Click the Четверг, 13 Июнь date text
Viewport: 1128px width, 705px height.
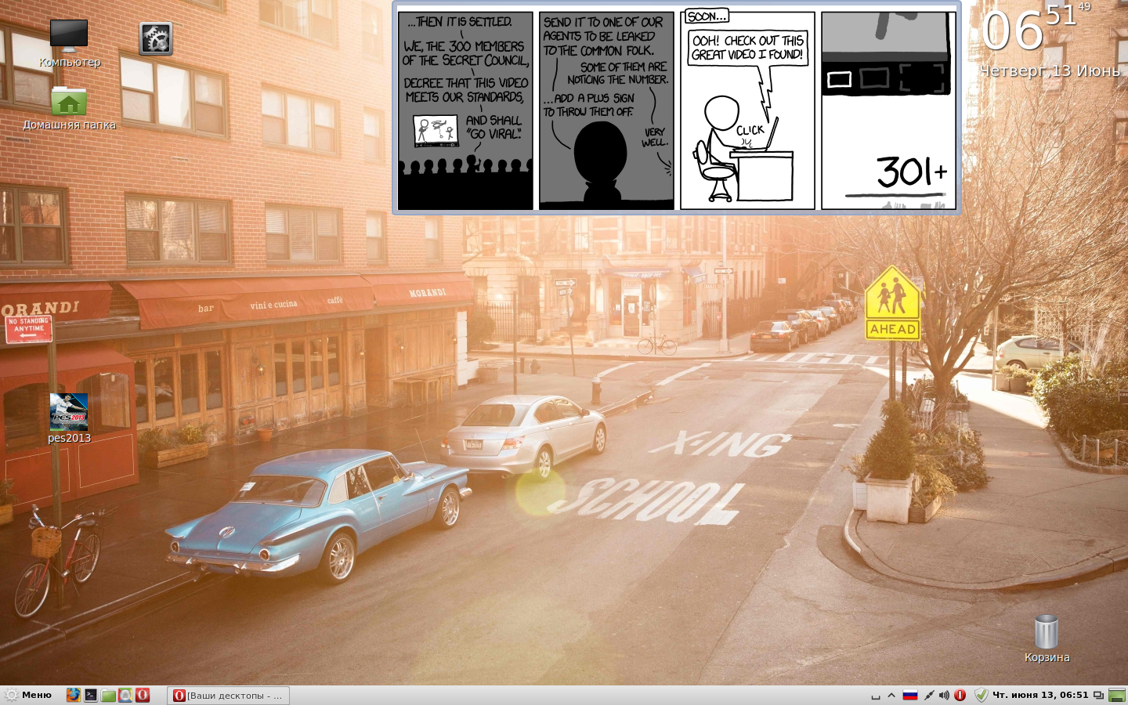[1050, 71]
